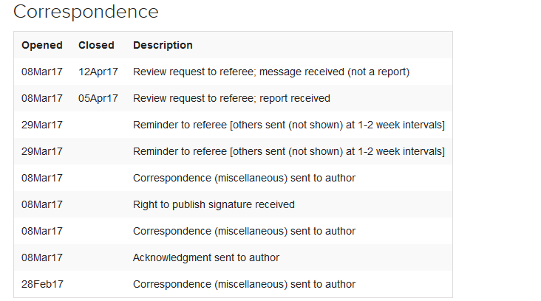The height and width of the screenshot is (301, 541).
Task: Select the 'message received (not a report)' entry
Action: click(270, 72)
